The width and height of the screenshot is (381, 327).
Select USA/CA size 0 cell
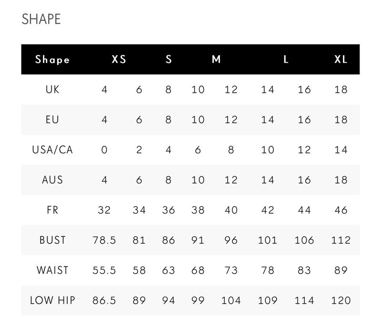pos(104,150)
